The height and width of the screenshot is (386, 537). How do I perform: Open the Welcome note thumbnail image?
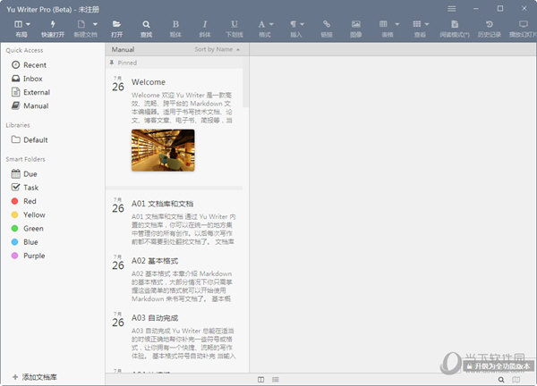click(163, 150)
